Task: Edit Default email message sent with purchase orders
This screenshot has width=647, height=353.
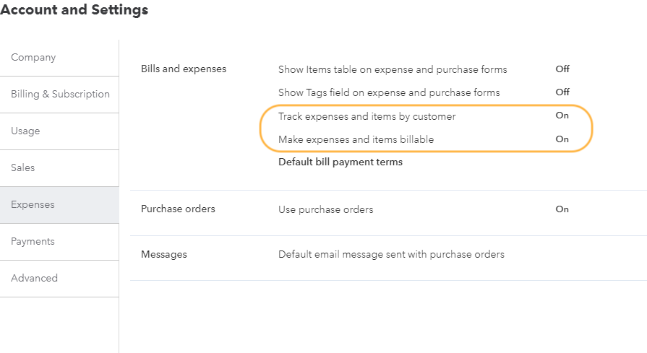Action: (x=391, y=255)
